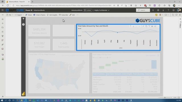Click Subscribe
The height and width of the screenshot is (102, 182).
tap(63, 15)
